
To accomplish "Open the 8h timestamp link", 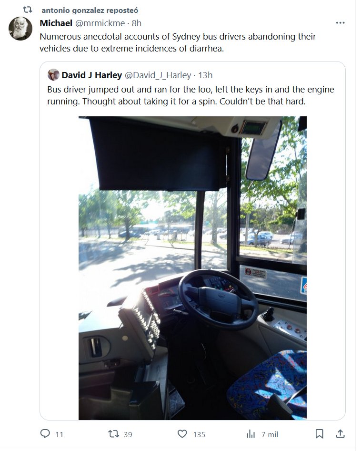I will click(x=137, y=23).
